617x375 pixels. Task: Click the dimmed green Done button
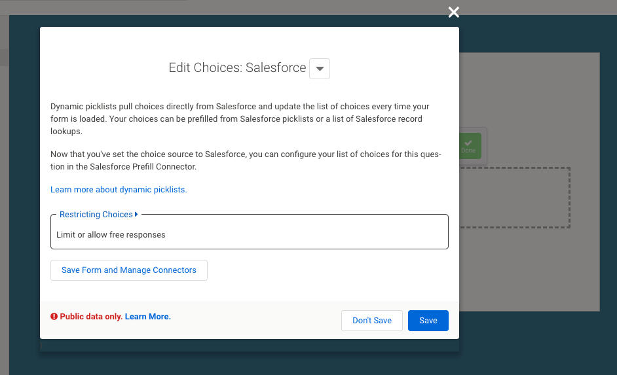(470, 146)
